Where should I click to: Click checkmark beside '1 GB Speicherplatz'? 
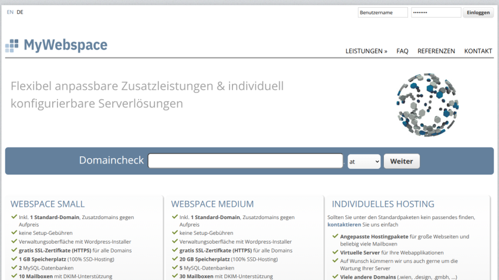coord(14,259)
